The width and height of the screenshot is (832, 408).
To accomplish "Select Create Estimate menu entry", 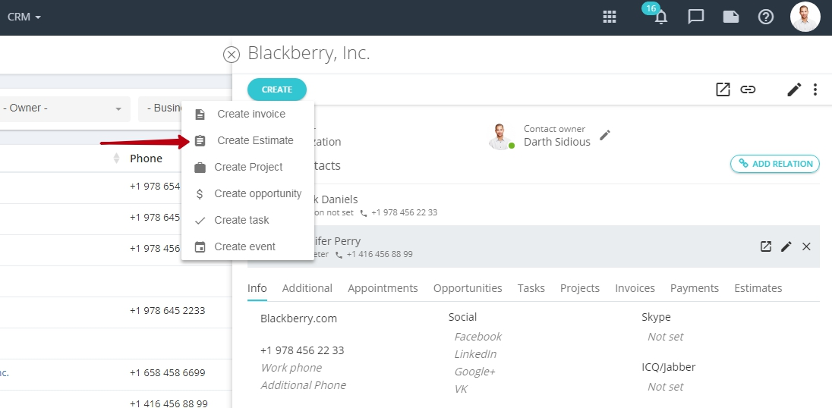I will tap(247, 140).
